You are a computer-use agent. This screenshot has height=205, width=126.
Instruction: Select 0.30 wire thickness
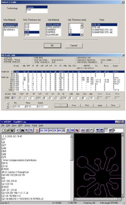point(32,35)
